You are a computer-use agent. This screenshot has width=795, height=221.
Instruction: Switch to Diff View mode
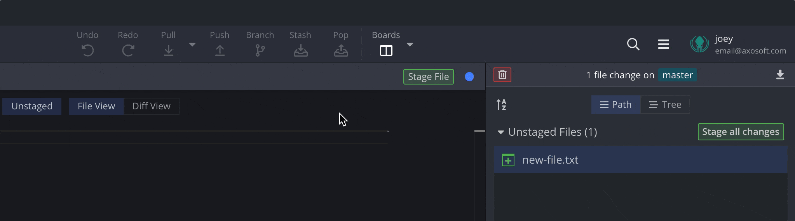tap(151, 106)
